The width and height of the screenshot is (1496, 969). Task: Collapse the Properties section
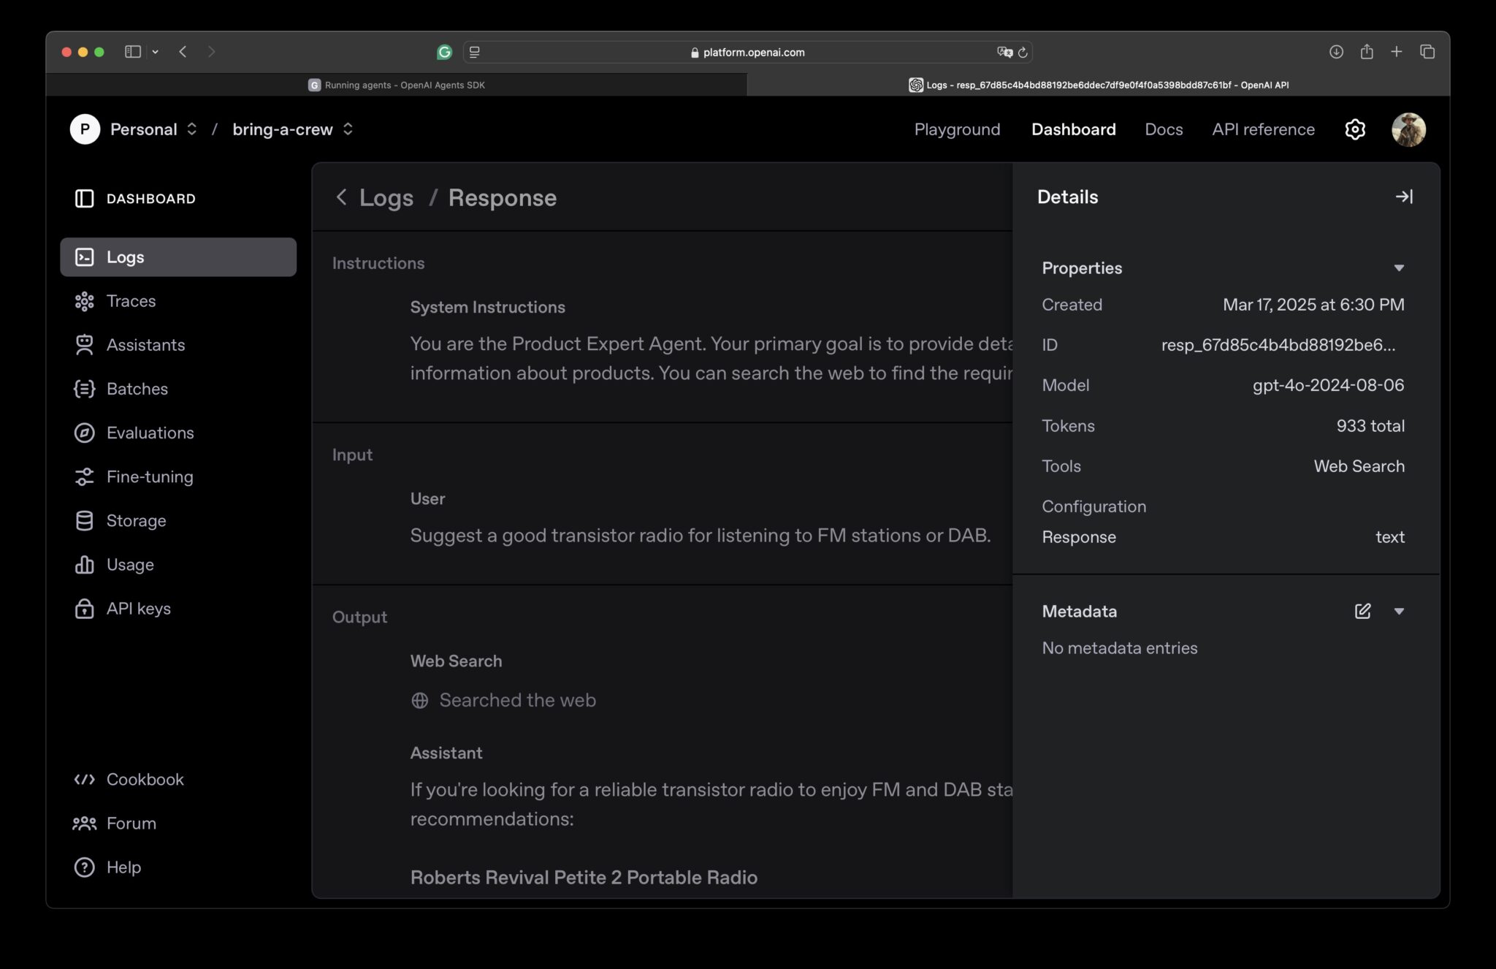[1399, 268]
